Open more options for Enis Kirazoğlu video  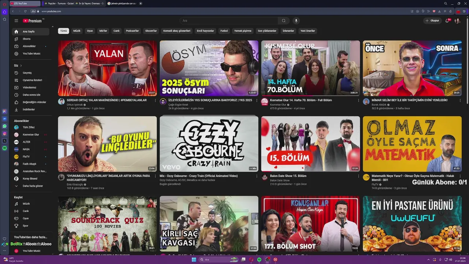point(155,176)
